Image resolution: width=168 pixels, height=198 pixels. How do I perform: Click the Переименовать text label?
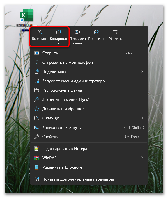point(77,41)
